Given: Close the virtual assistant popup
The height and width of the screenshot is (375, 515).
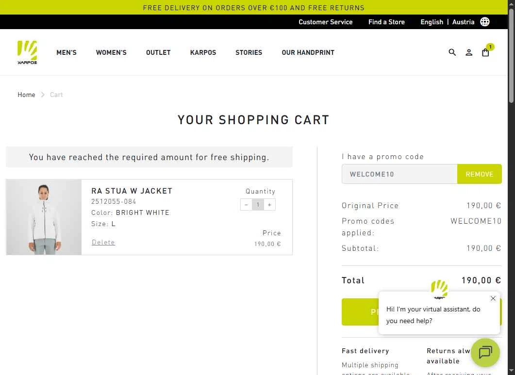Looking at the screenshot, I should (x=493, y=298).
